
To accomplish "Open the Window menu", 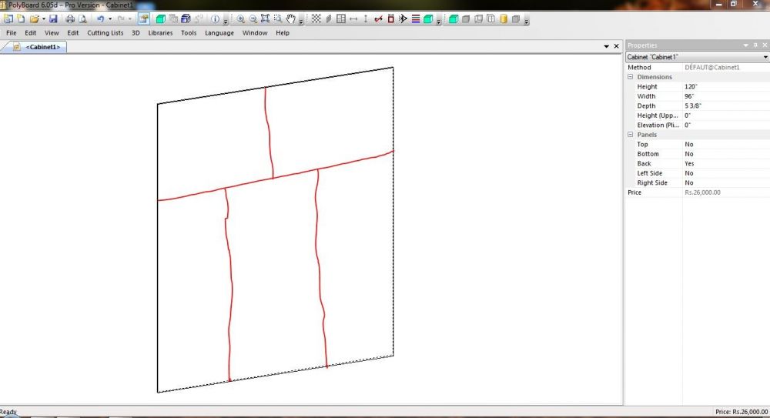I will (255, 33).
